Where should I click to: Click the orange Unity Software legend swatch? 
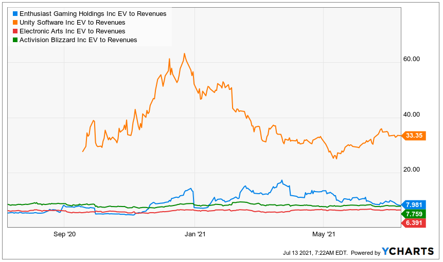tap(15, 22)
